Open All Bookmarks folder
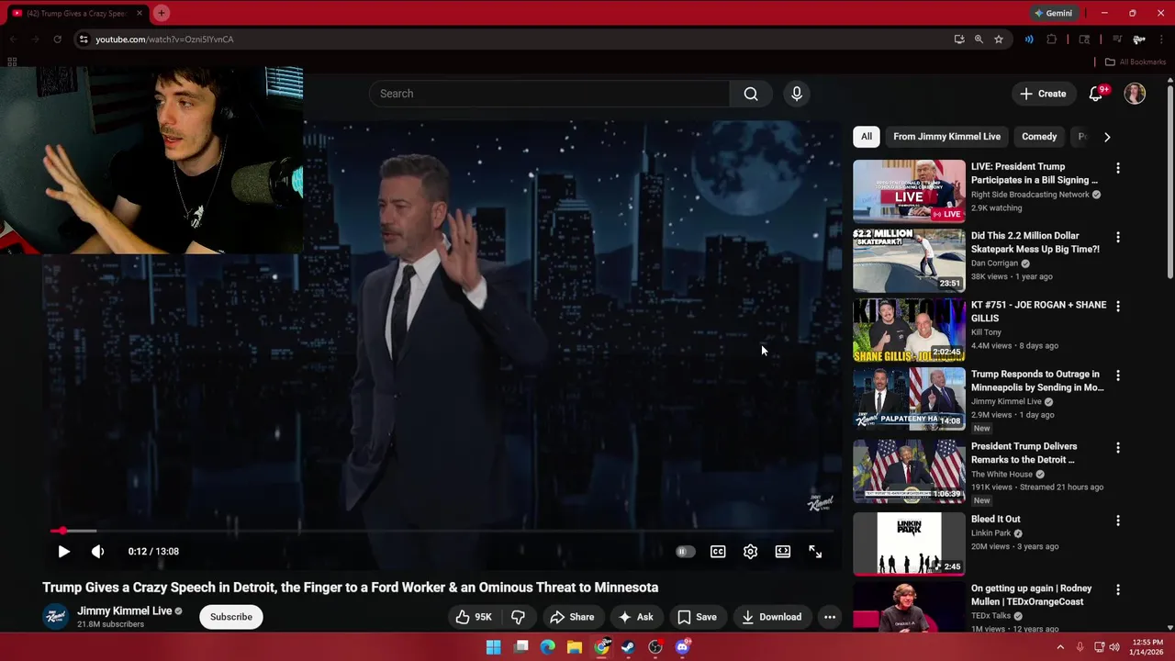The height and width of the screenshot is (661, 1175). [1135, 62]
